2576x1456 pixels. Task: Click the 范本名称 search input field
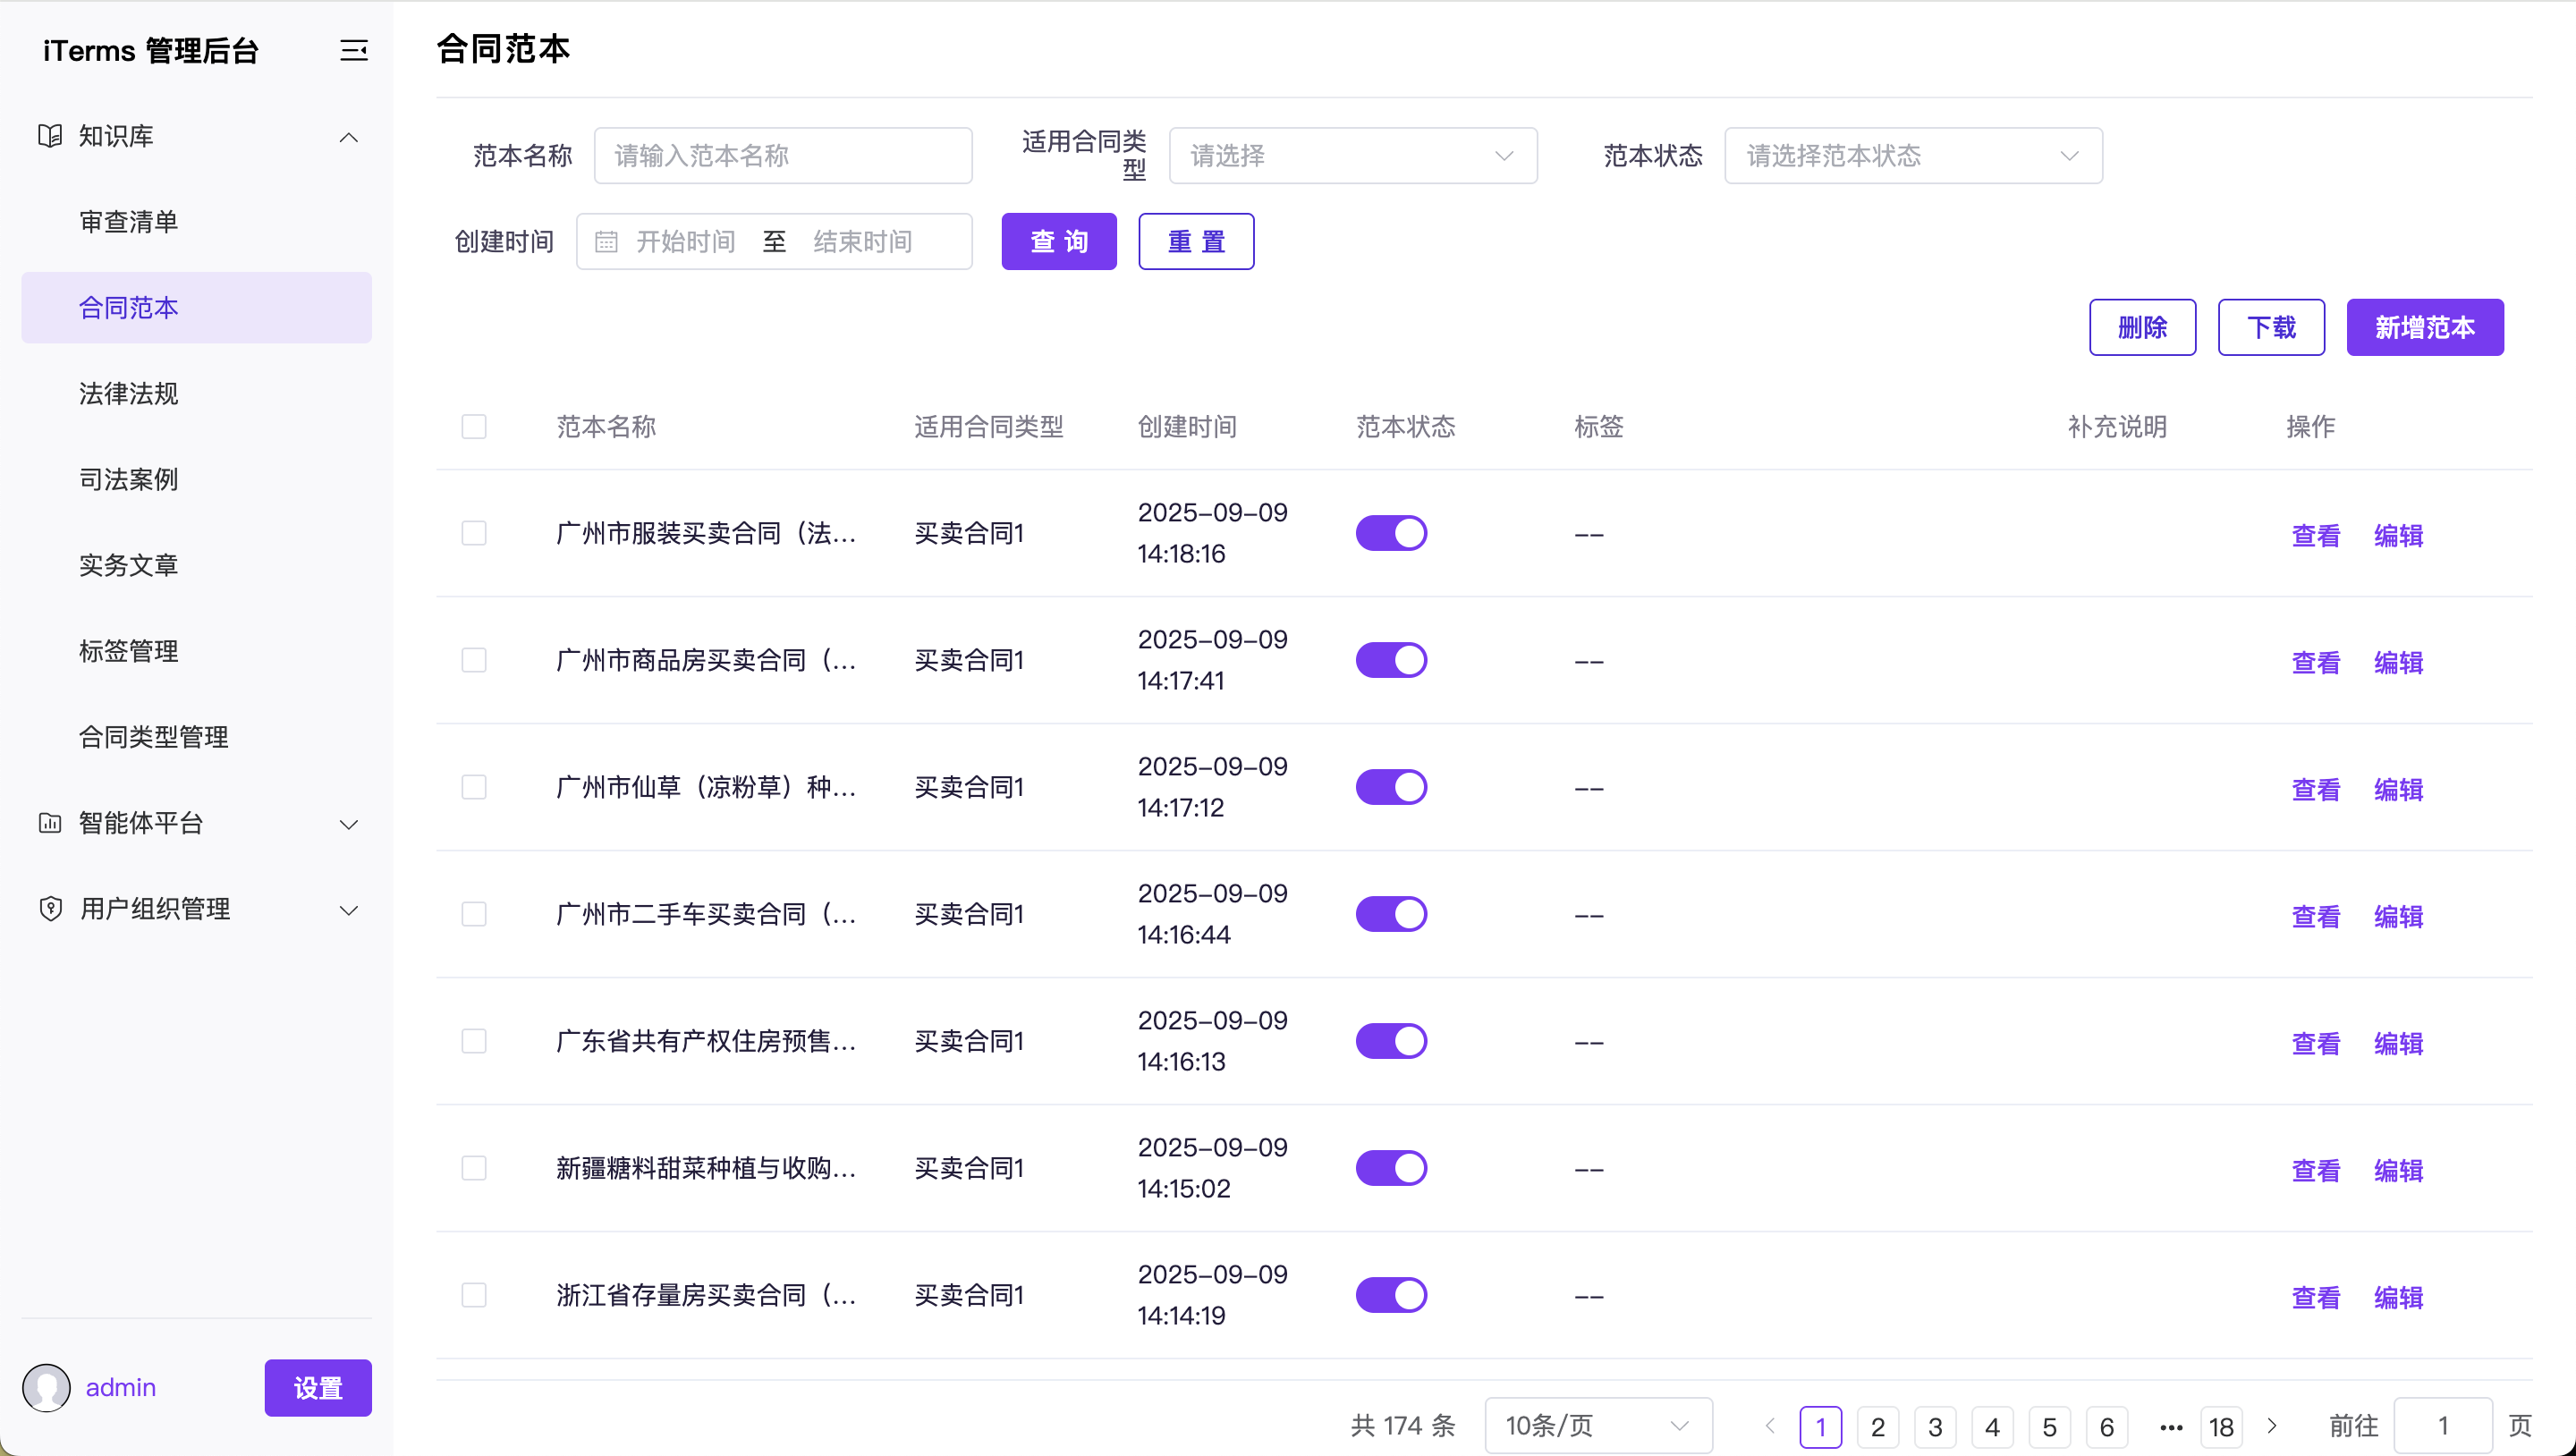click(782, 156)
